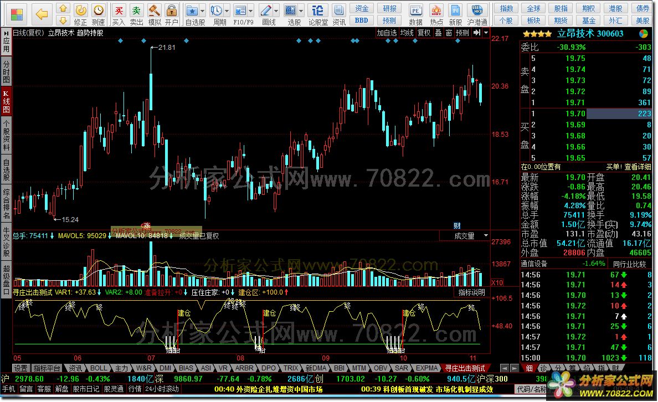Viewport: 658px width, 402px height.
Task: Click the colorful four-square home icon
Action: 16,15
